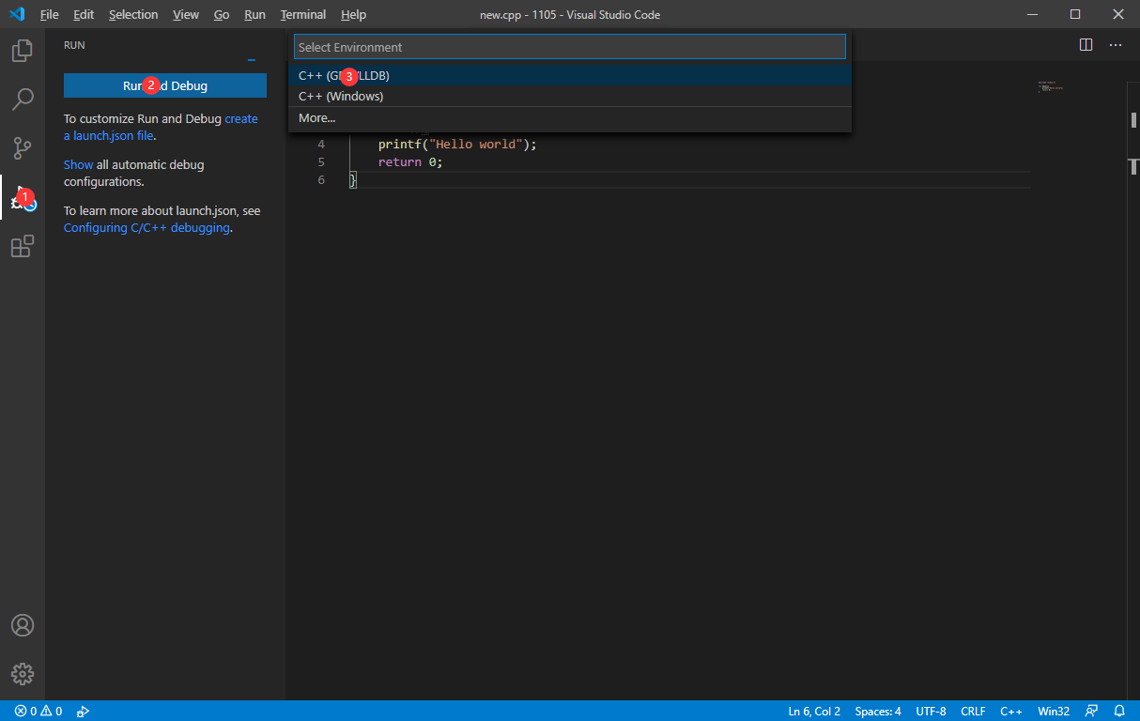Click the return 0; code line
1140x721 pixels.
(410, 161)
